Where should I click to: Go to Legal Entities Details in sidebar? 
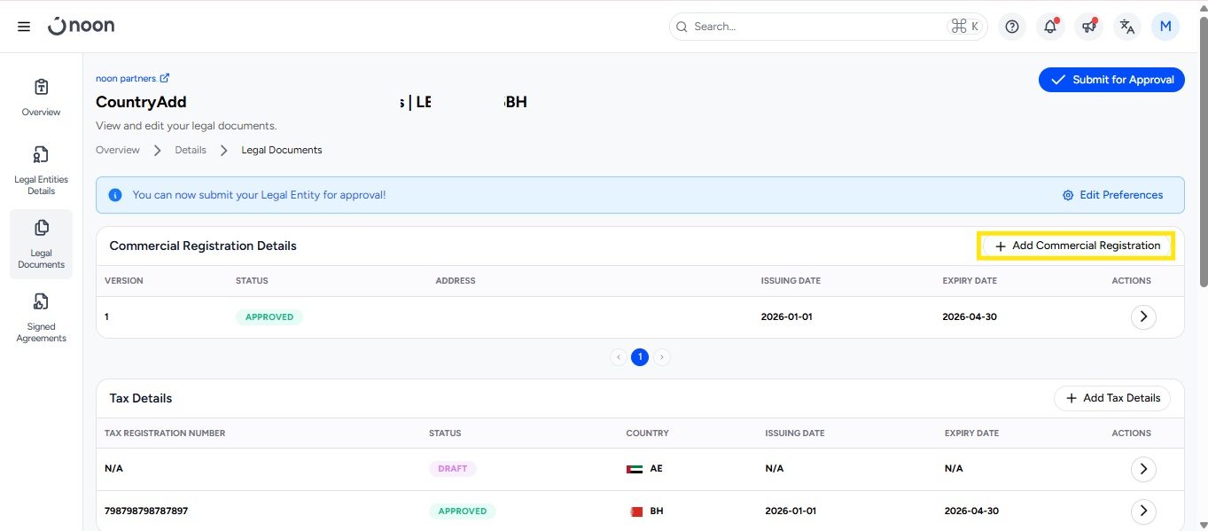(x=41, y=170)
